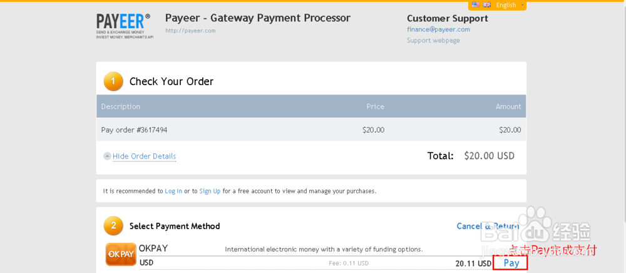Click the finance@payeer.com email link
The image size is (626, 273).
(x=438, y=29)
